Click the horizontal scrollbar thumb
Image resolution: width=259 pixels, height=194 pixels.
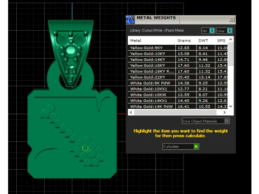pos(175,112)
